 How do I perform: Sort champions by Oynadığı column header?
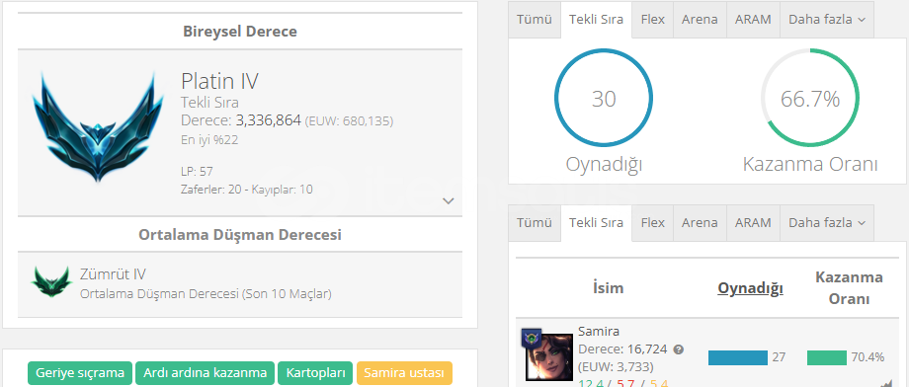750,287
